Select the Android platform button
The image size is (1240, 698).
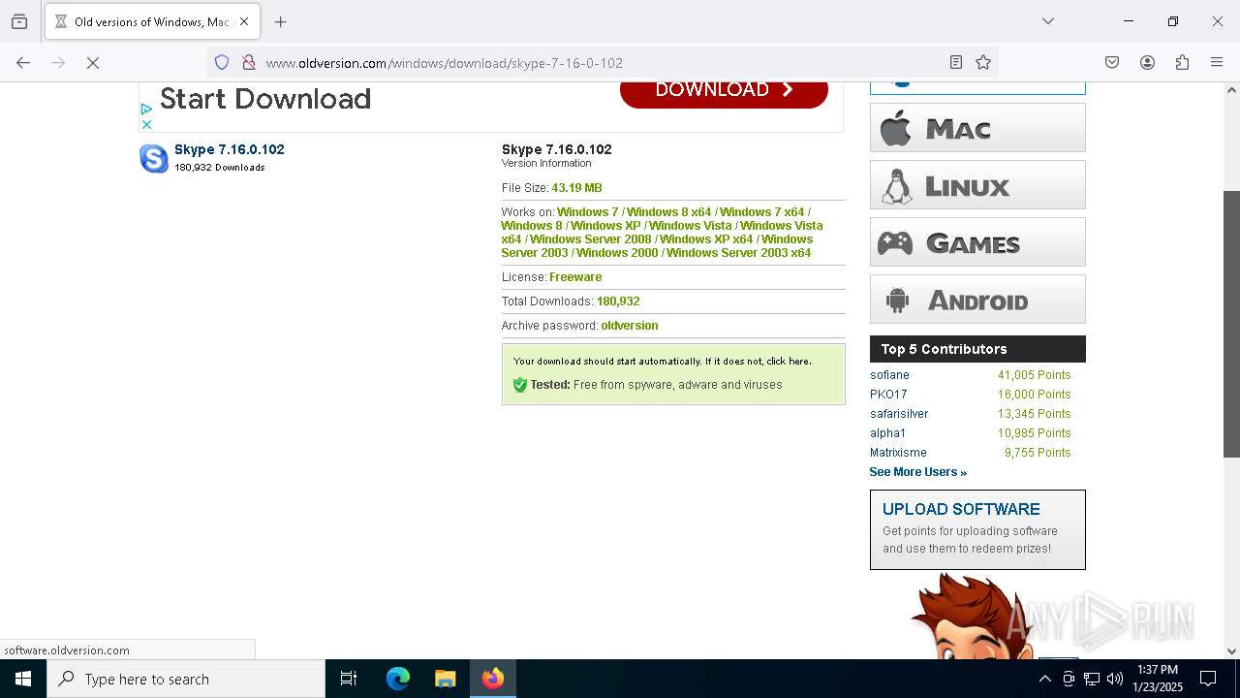pos(977,300)
